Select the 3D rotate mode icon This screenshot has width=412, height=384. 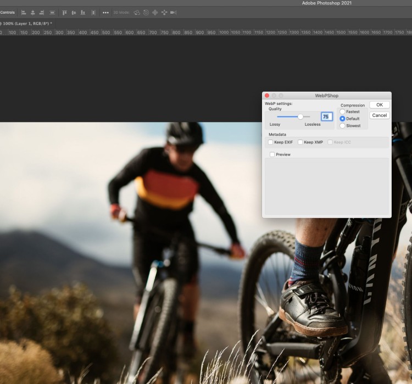point(136,12)
